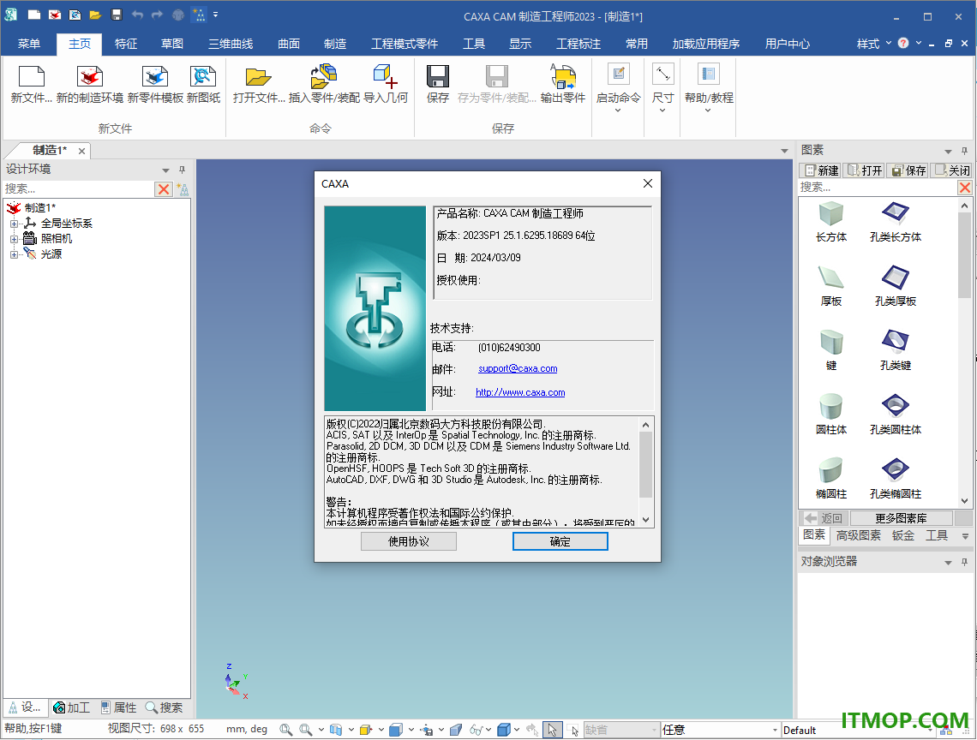Open the support@caxa.com email link

click(x=518, y=369)
